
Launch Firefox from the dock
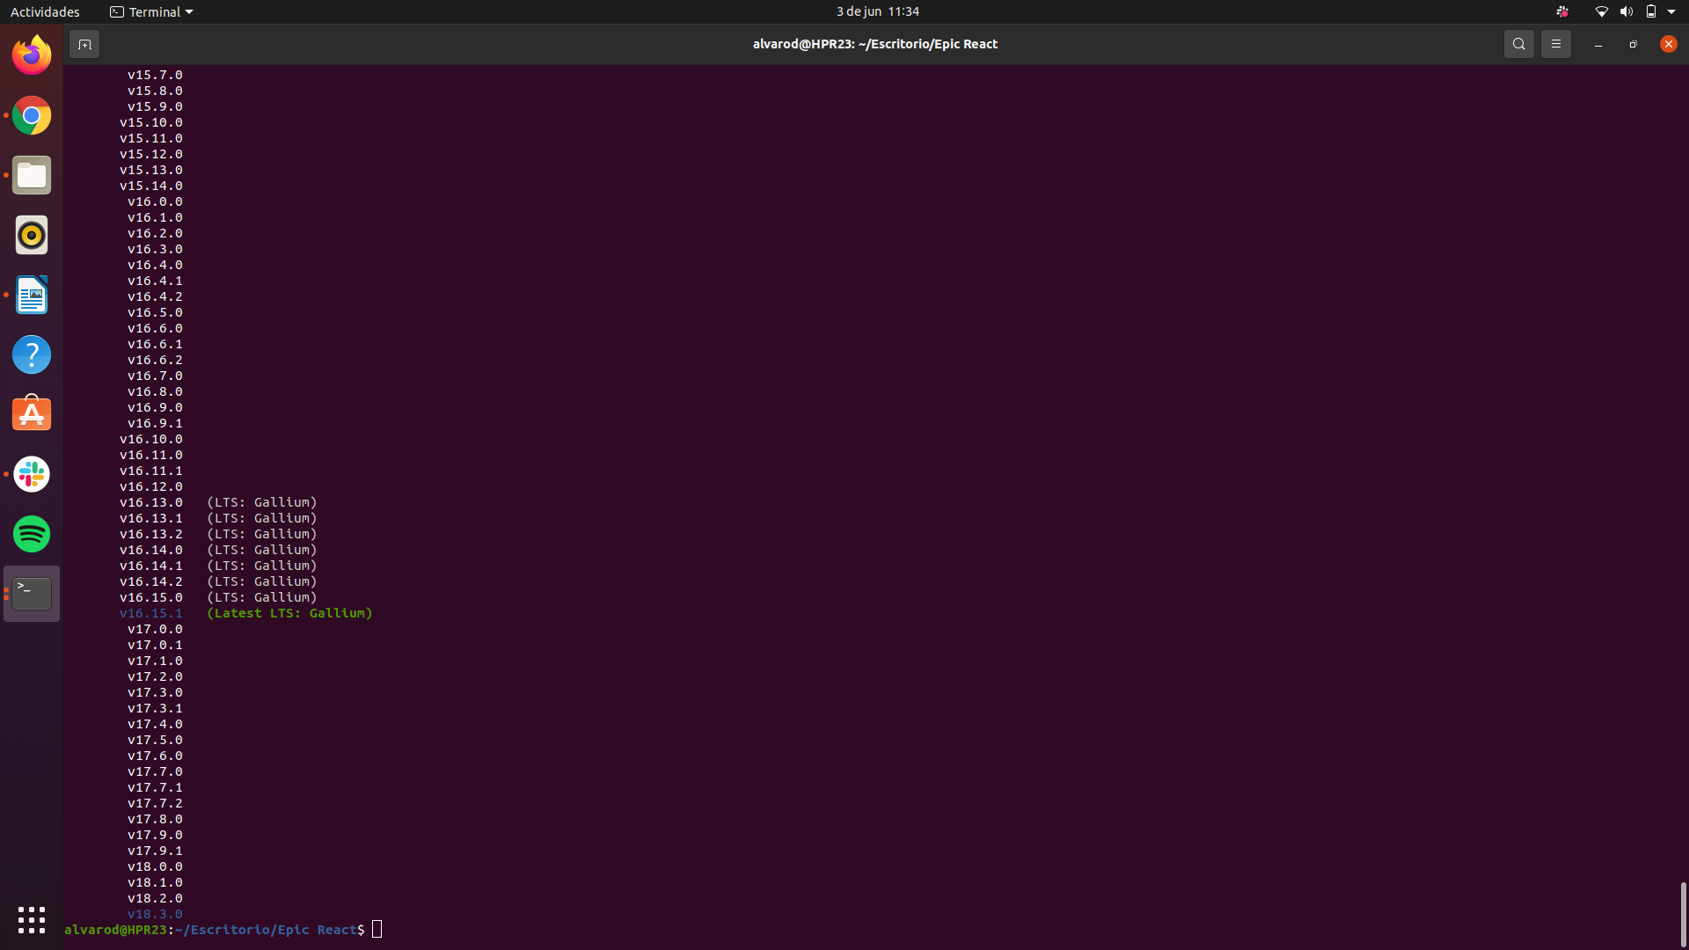(31, 54)
